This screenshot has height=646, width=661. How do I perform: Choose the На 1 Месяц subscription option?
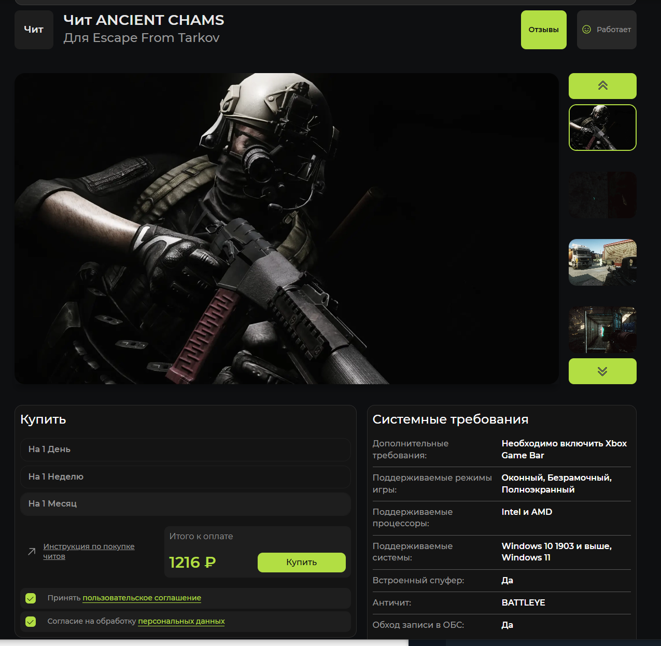186,504
